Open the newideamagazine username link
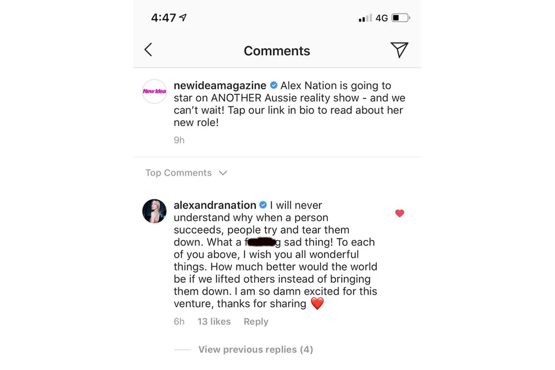The height and width of the screenshot is (370, 555). pos(220,86)
